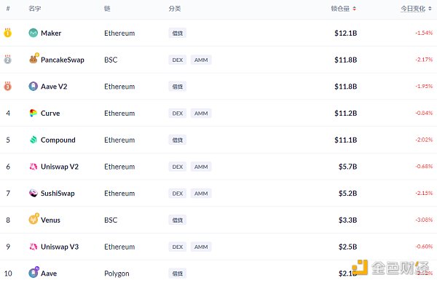
Task: Open the Compound protocol name link
Action: (x=58, y=140)
